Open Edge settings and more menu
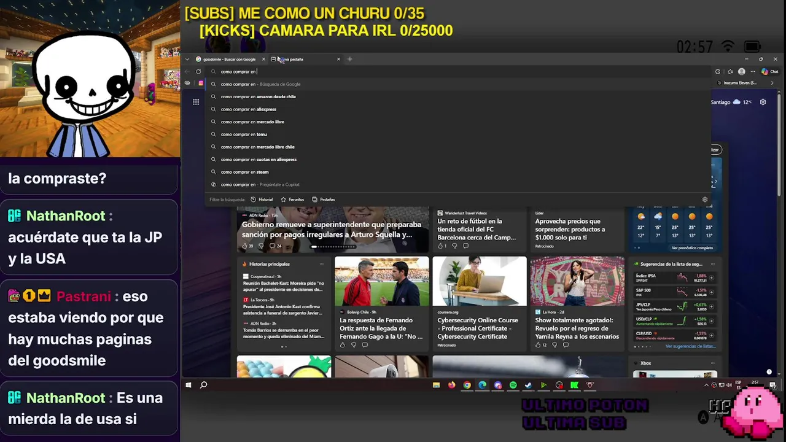The width and height of the screenshot is (786, 442). (x=753, y=72)
